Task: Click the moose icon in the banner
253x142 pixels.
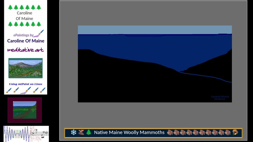Action: point(81,132)
